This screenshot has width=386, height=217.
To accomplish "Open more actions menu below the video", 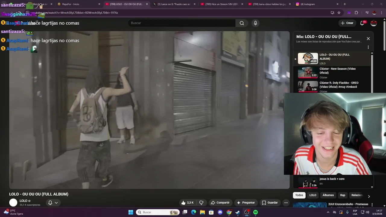I will 286,203.
